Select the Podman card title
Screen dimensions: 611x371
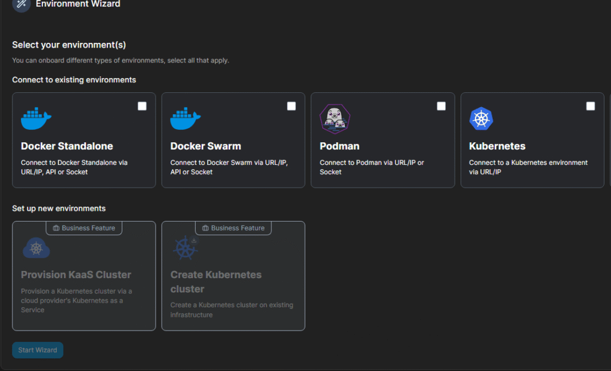[x=340, y=146]
